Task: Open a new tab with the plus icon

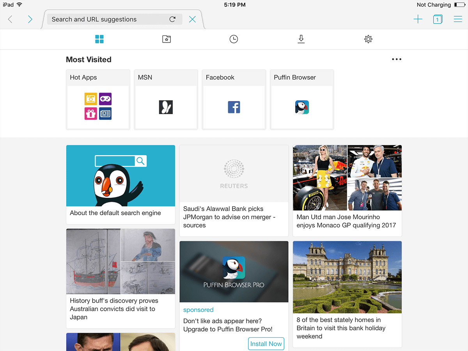Action: [x=418, y=19]
